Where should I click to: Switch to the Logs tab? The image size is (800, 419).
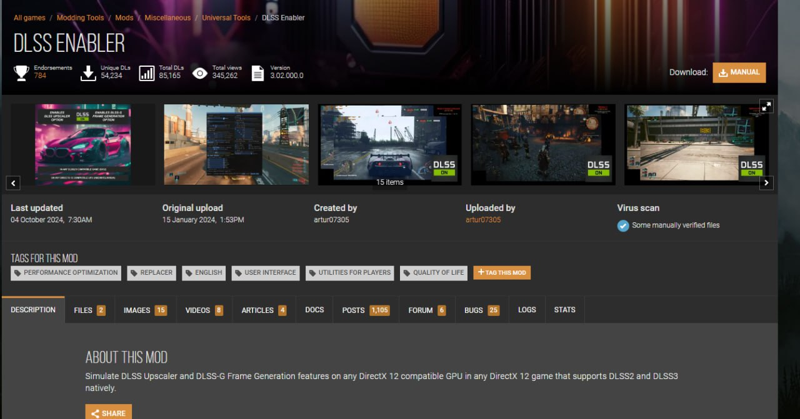point(527,310)
